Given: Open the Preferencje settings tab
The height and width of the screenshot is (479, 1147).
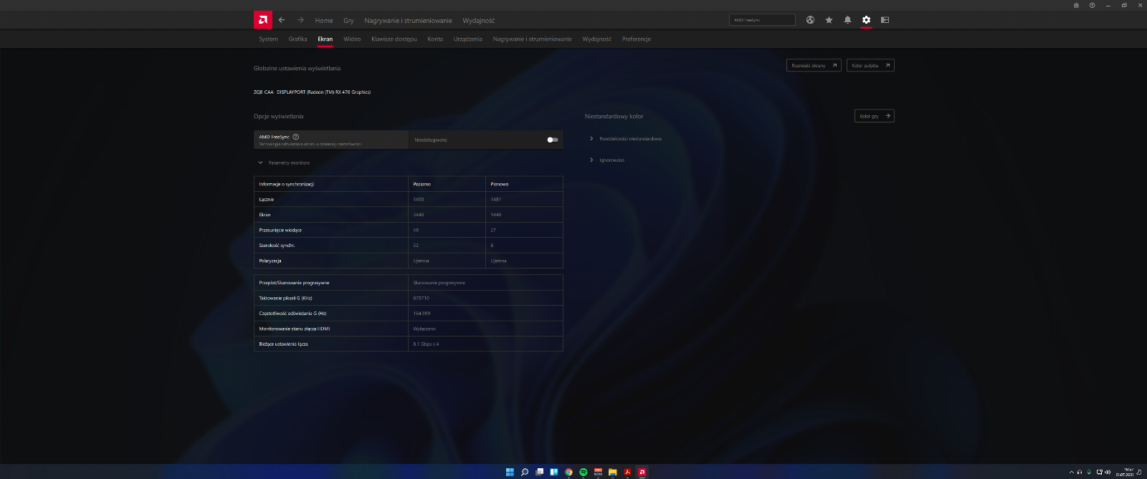Looking at the screenshot, I should (x=637, y=39).
